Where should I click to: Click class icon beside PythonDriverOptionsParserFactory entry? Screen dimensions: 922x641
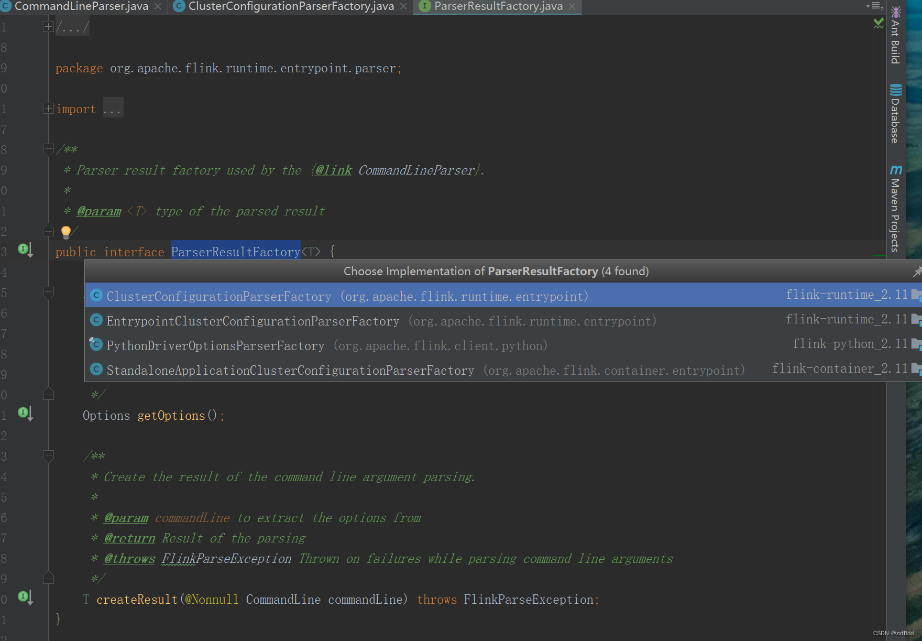96,344
